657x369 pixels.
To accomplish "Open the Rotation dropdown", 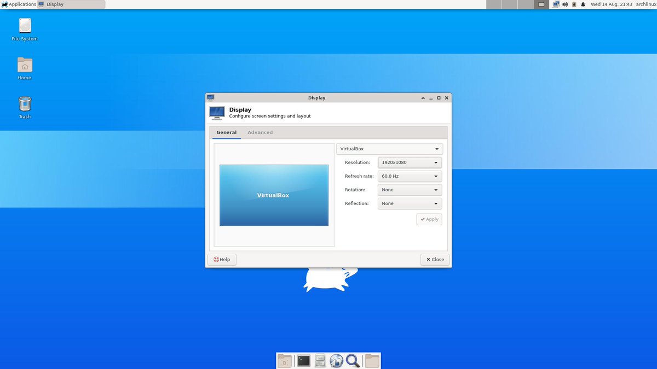I will [x=410, y=190].
